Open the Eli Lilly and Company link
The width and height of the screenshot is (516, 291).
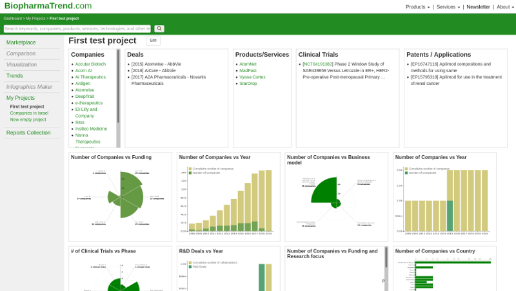[x=86, y=112]
